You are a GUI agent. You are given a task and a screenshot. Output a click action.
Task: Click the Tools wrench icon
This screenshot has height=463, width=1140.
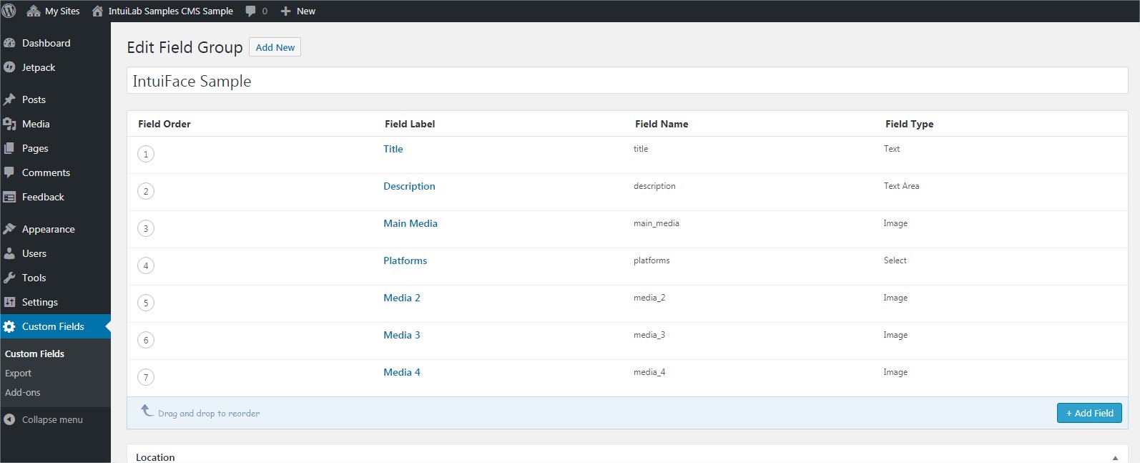[x=9, y=278]
